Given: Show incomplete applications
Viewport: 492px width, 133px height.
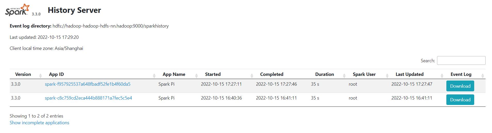Looking at the screenshot, I should click(x=39, y=123).
